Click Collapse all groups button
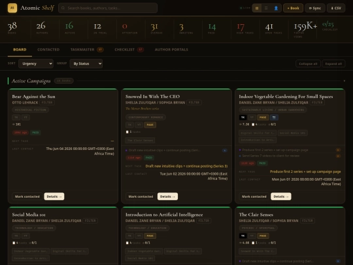 tap(308, 63)
